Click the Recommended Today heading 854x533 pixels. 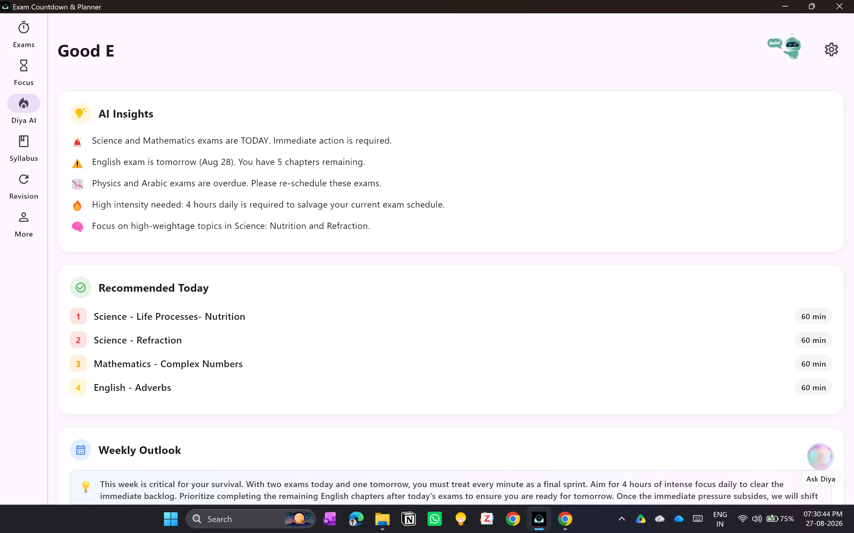(154, 288)
